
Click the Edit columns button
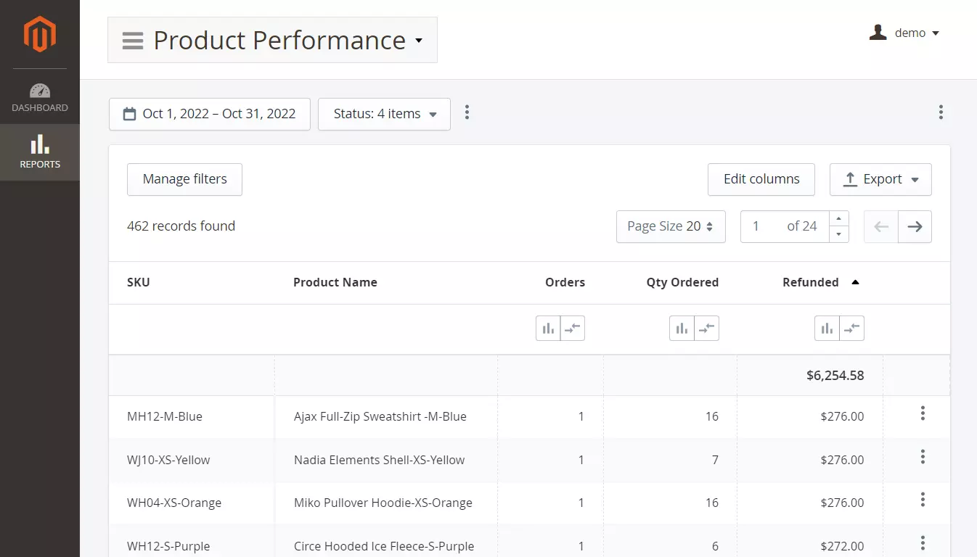coord(761,179)
